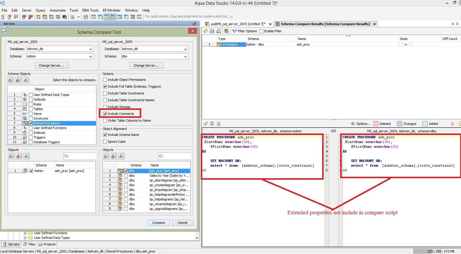The image size is (461, 254).
Task: Click third selection icon in Schema Objects group
Action: click(x=26, y=80)
